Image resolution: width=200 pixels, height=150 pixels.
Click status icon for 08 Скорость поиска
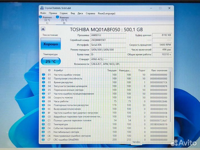44,97
